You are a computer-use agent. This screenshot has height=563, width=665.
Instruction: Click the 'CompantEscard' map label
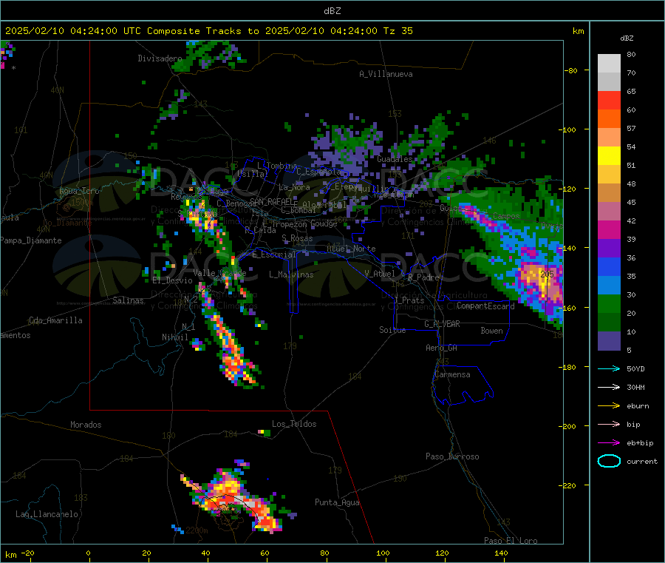[485, 306]
